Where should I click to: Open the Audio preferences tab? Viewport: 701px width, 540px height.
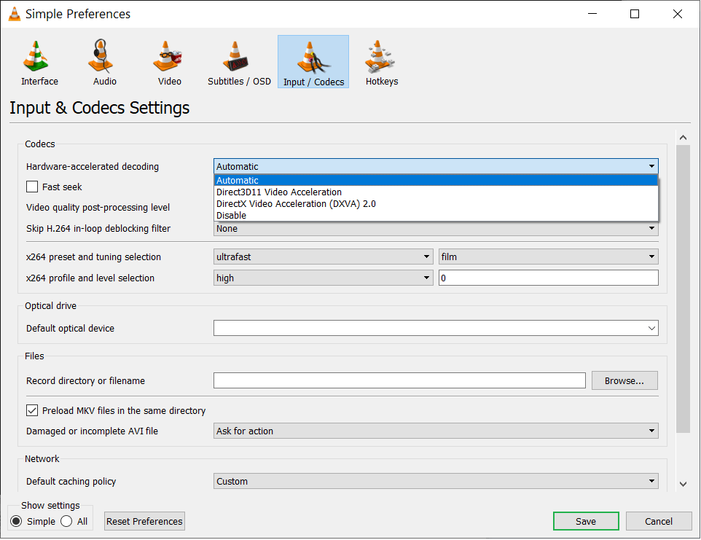[105, 62]
